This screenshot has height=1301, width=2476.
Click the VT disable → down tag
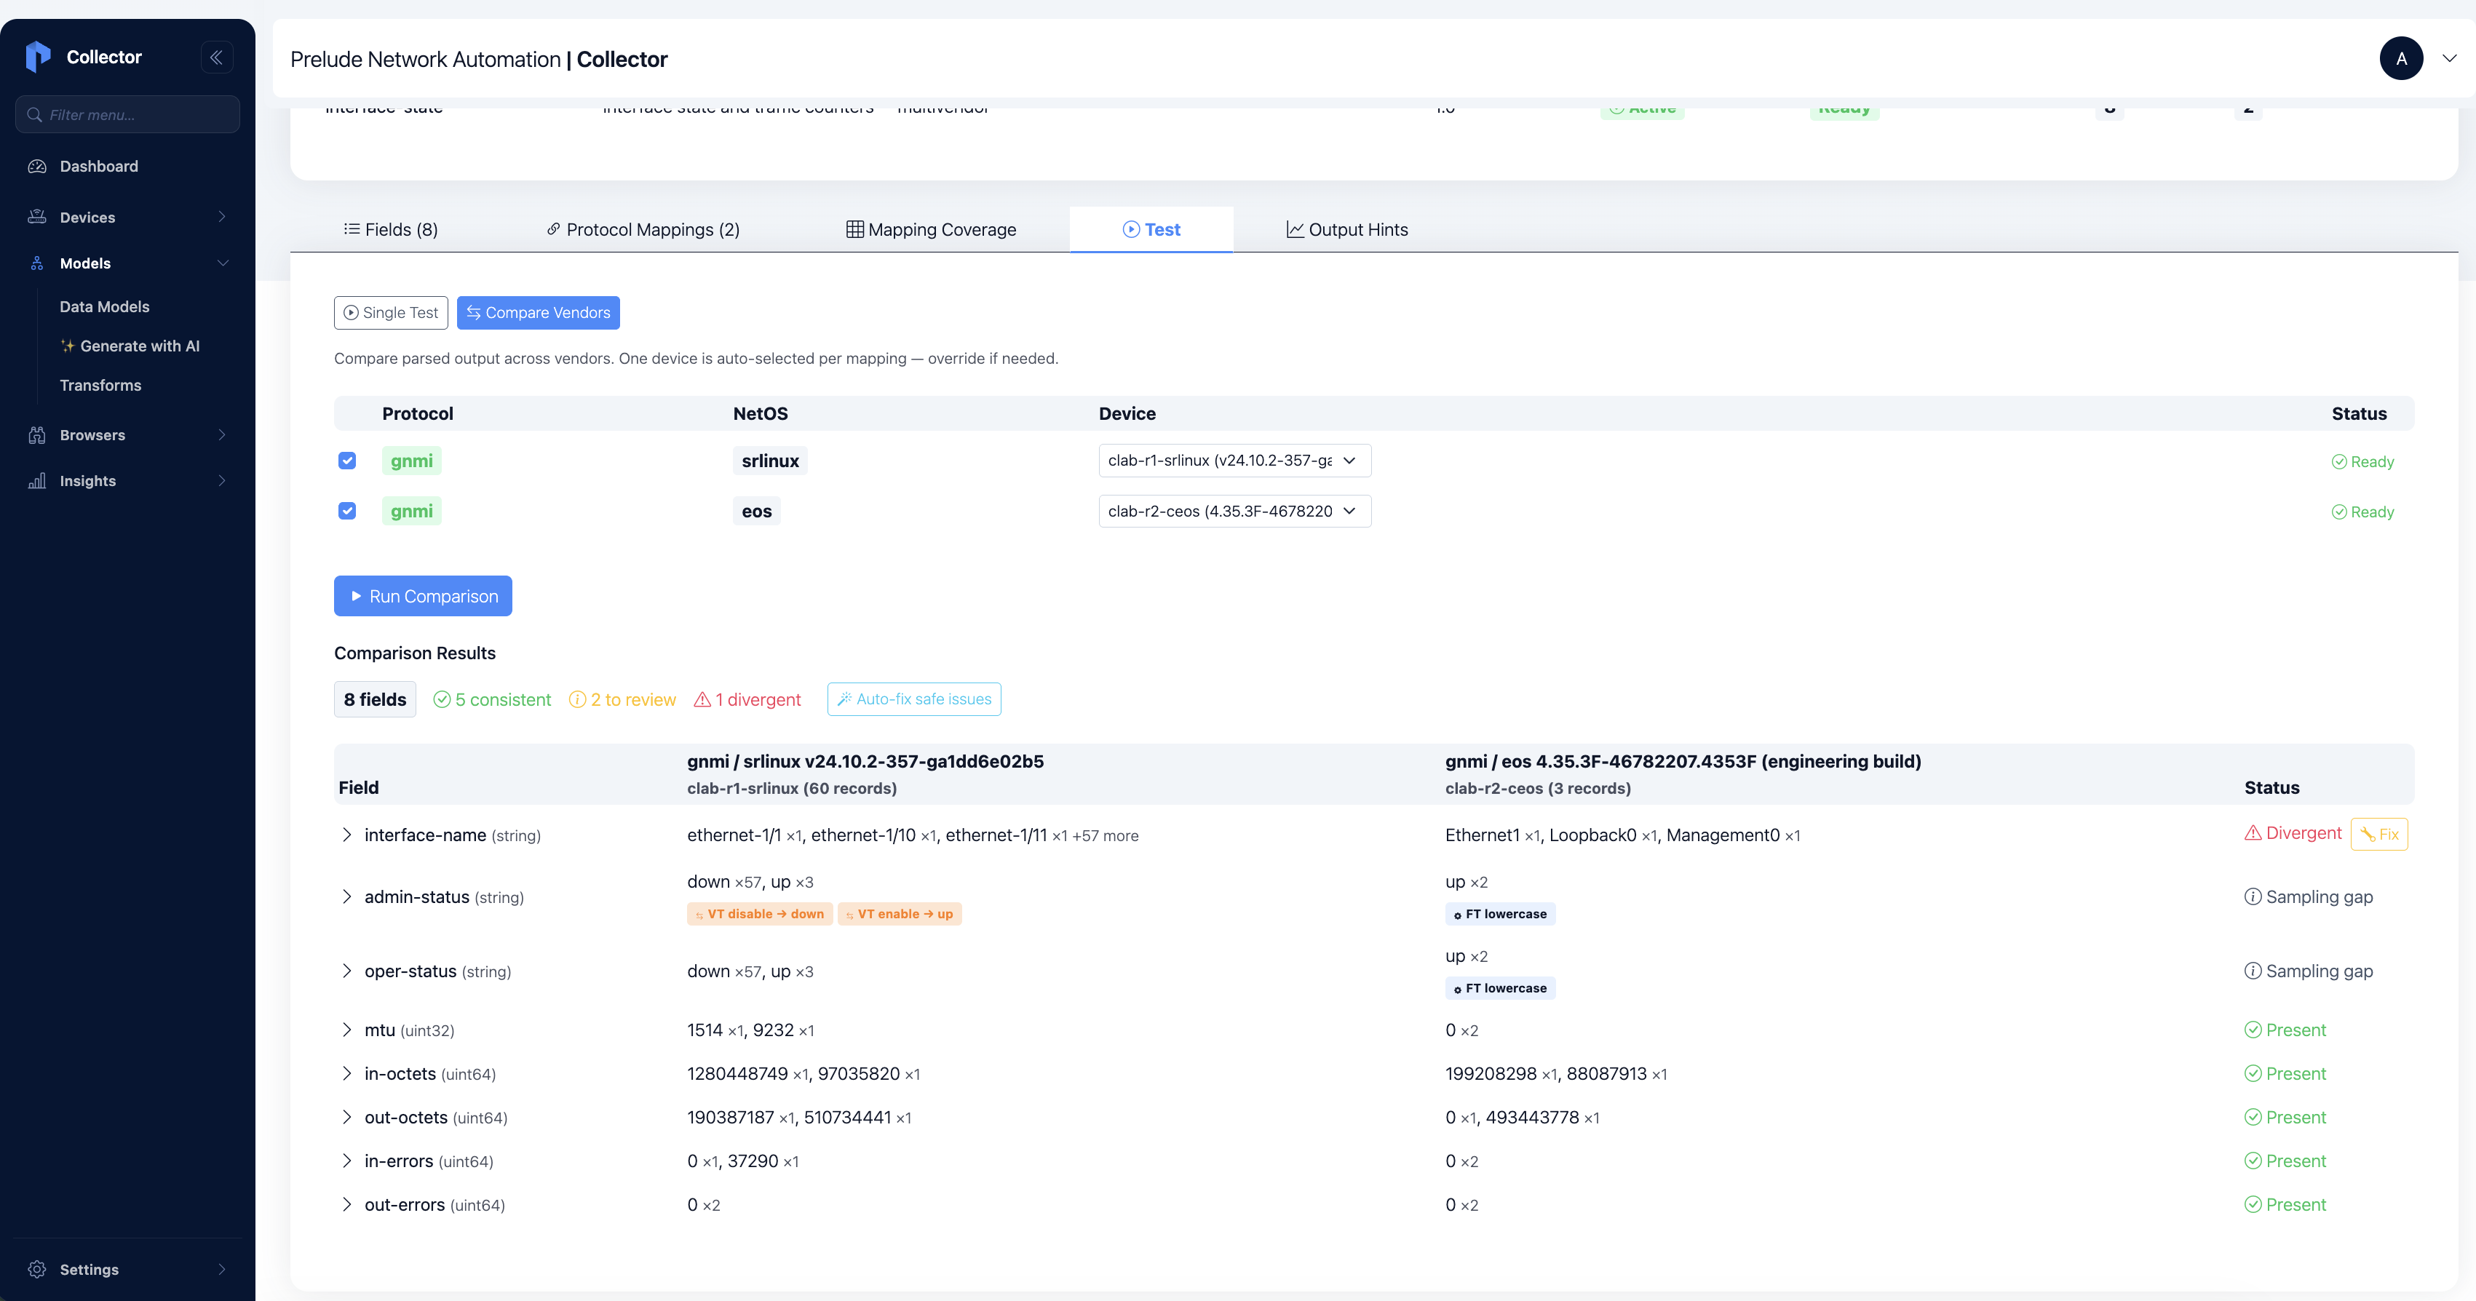click(x=759, y=914)
